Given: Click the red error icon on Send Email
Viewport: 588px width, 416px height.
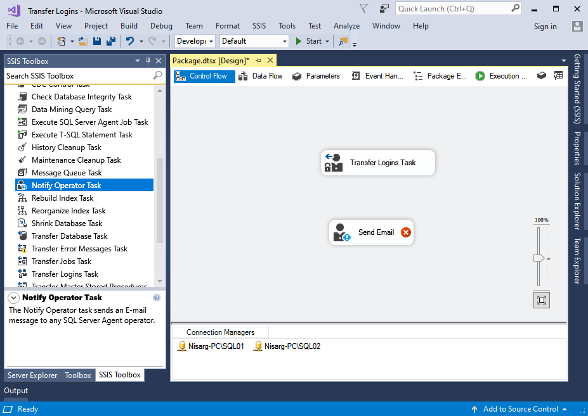Looking at the screenshot, I should 406,232.
